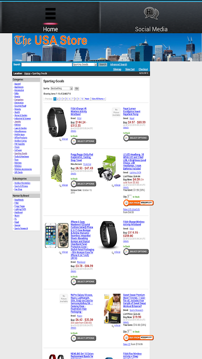The width and height of the screenshot is (202, 359).
Task: Open View Cart link in header
Action: [130, 70]
